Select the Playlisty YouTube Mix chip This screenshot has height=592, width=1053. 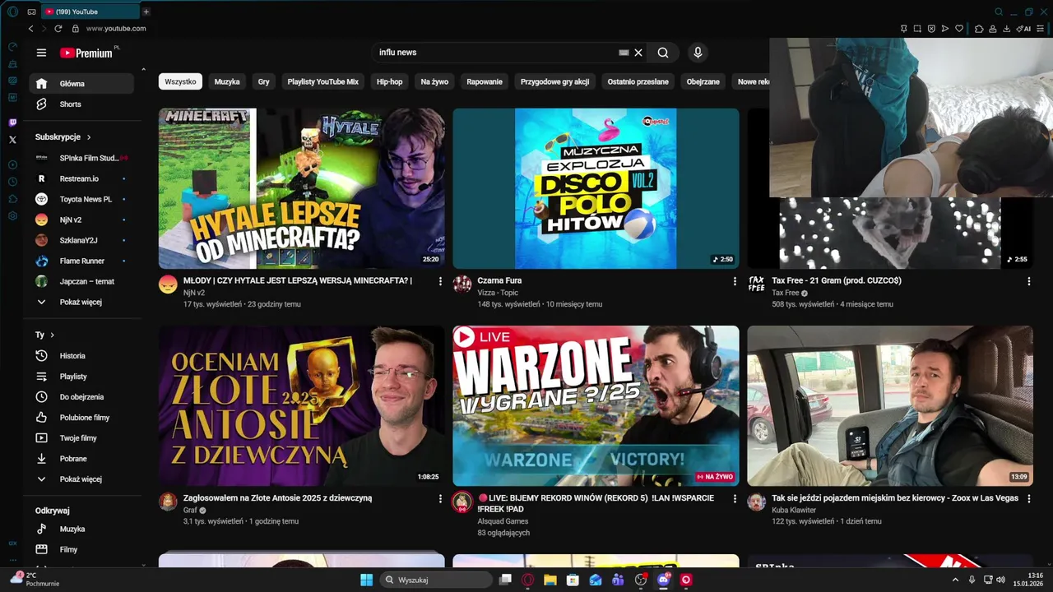pos(322,82)
